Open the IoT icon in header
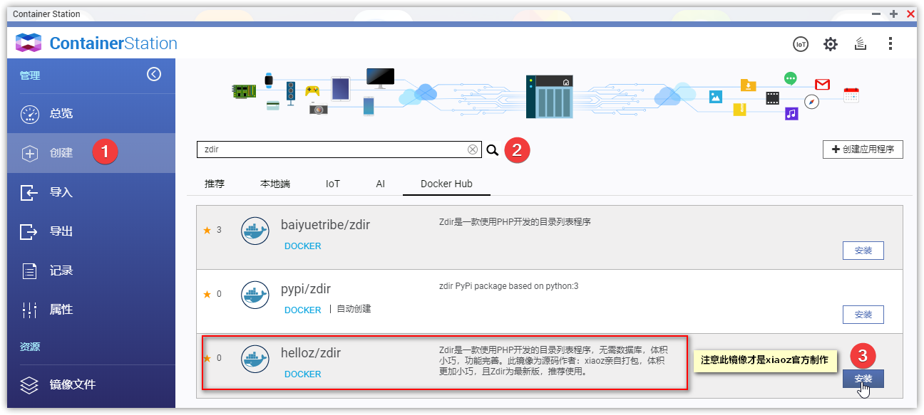The width and height of the screenshot is (924, 415). (x=801, y=44)
